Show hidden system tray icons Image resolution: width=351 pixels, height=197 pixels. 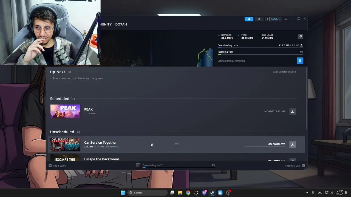tap(307, 193)
